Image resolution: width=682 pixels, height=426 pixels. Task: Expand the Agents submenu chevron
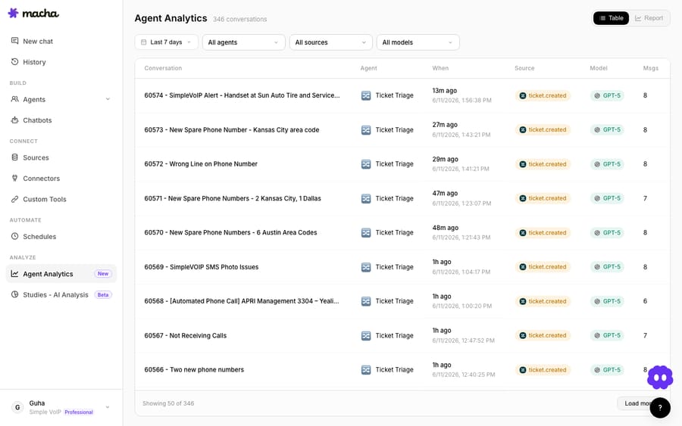pyautogui.click(x=108, y=99)
